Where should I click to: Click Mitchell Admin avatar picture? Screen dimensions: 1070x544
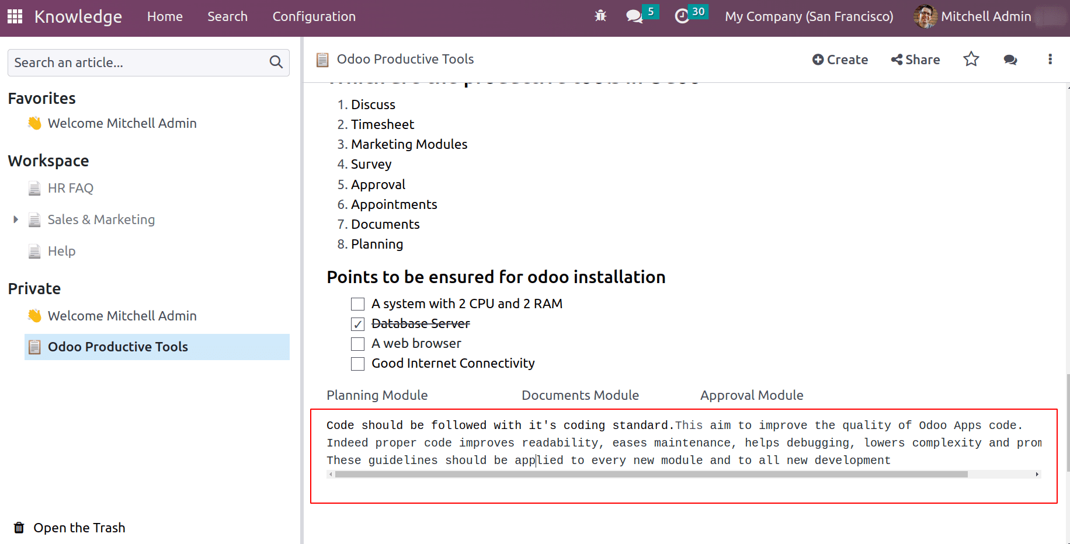[925, 16]
